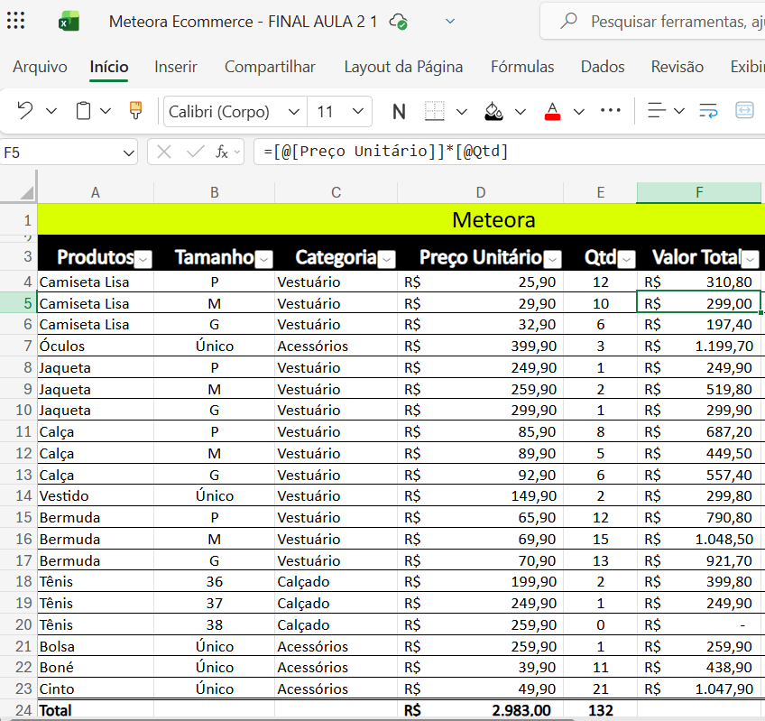Click the cell borders icon
The height and width of the screenshot is (721, 765).
(x=435, y=111)
